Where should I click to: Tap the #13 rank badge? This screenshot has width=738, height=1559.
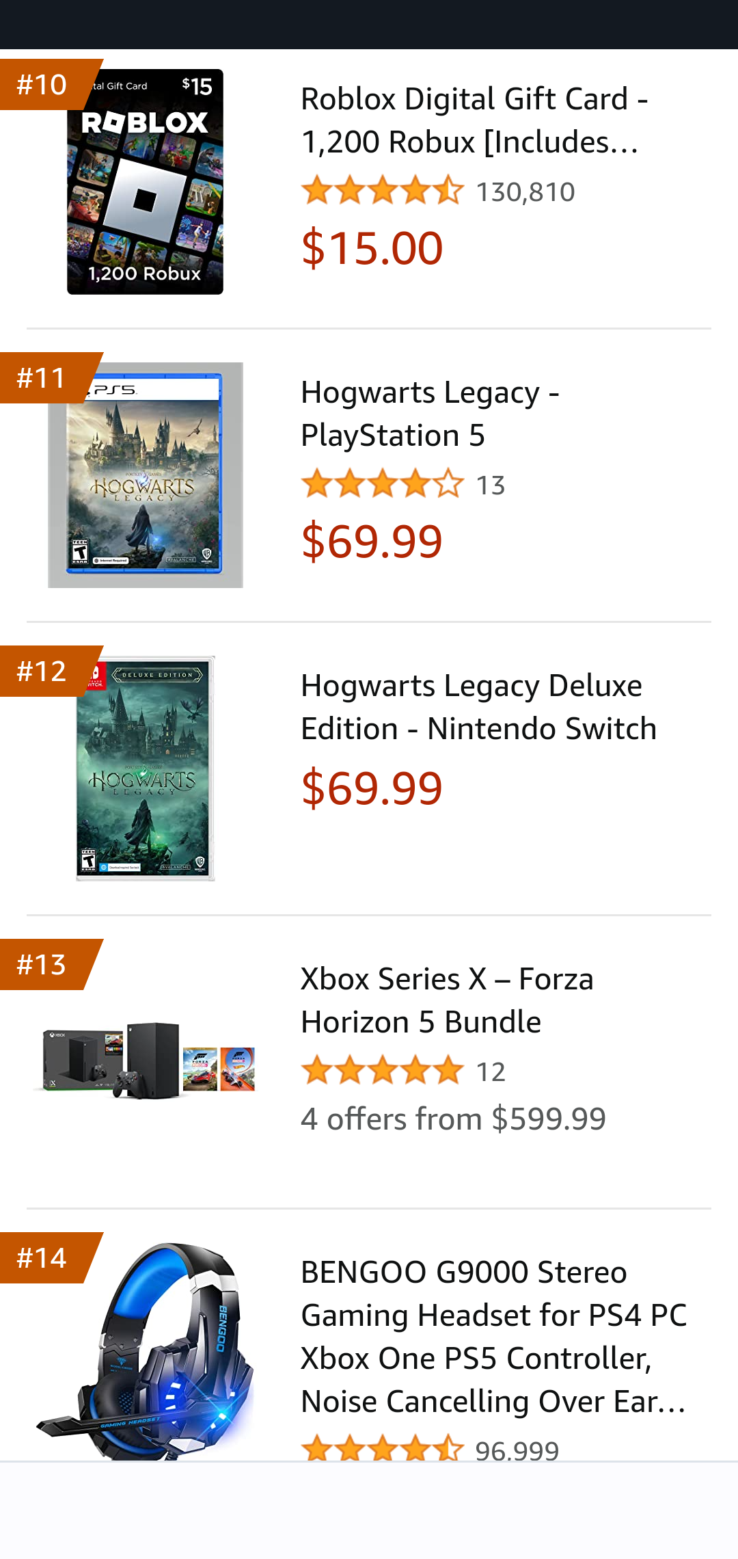coord(42,964)
